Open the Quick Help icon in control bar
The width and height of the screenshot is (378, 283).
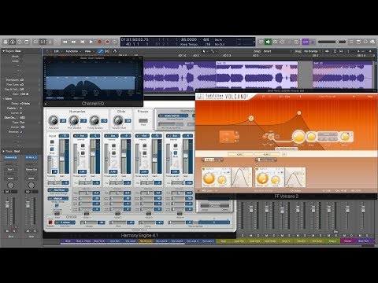[20, 42]
